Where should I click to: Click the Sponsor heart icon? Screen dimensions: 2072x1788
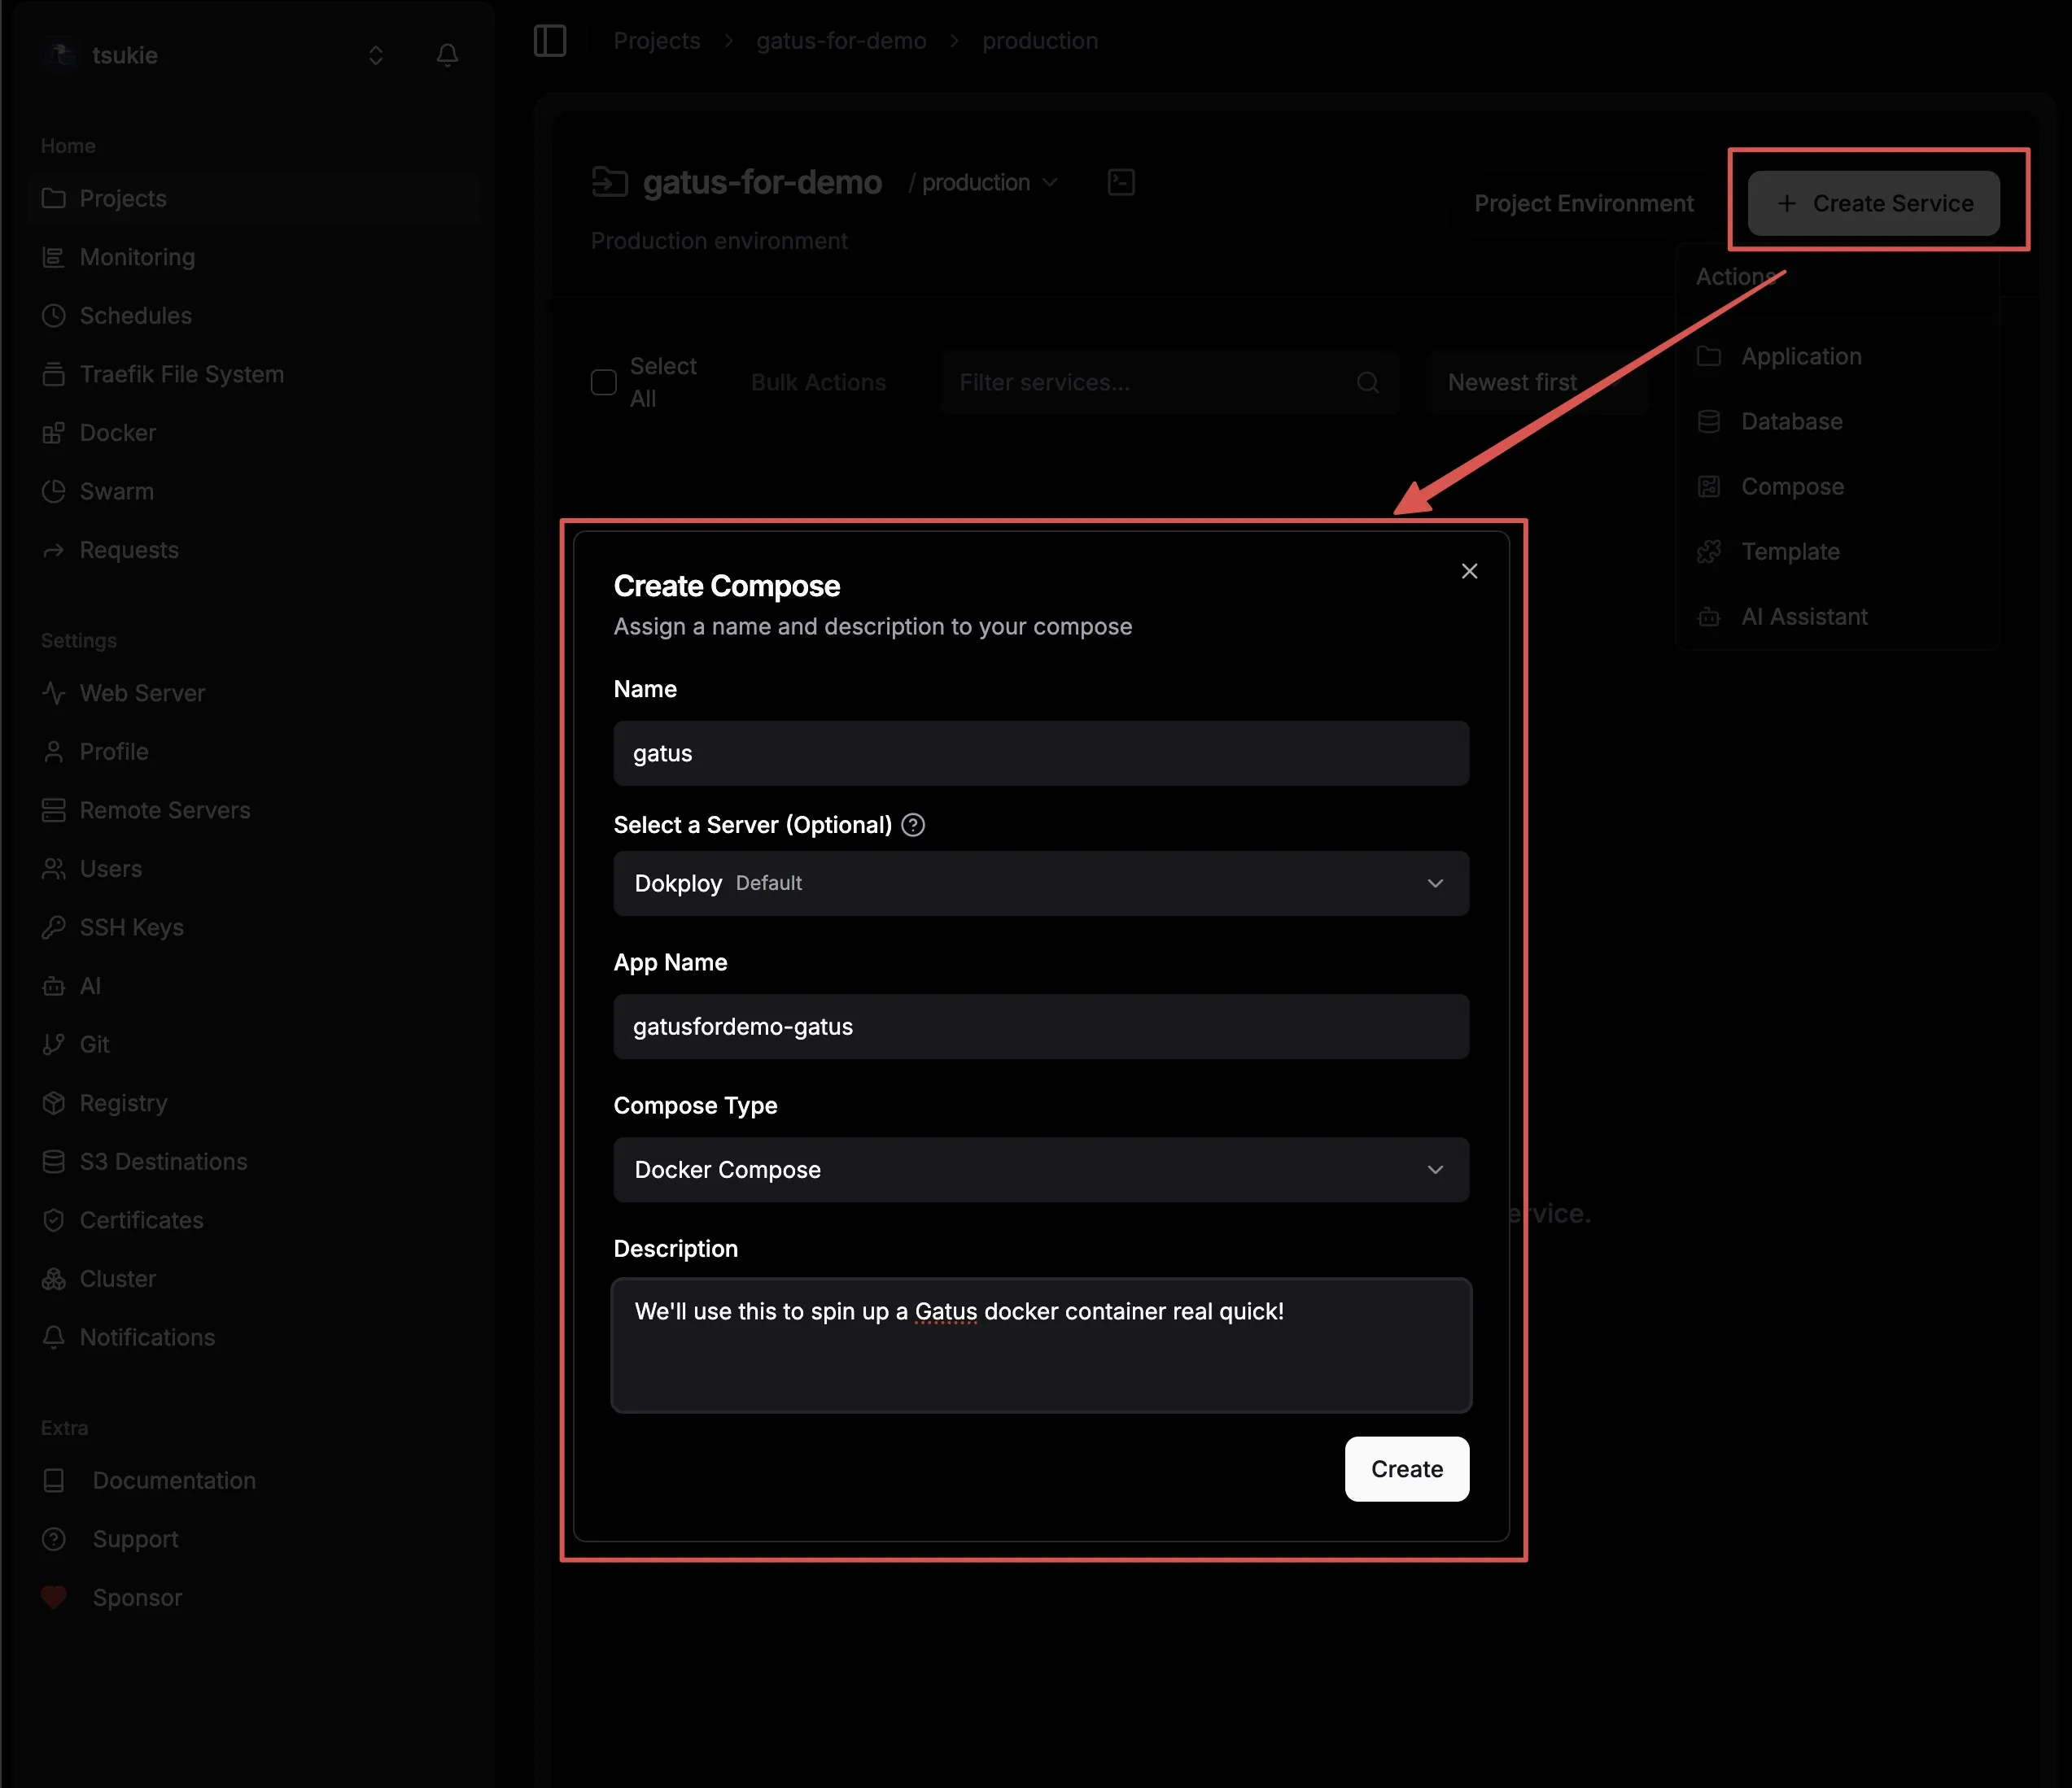[x=54, y=1597]
